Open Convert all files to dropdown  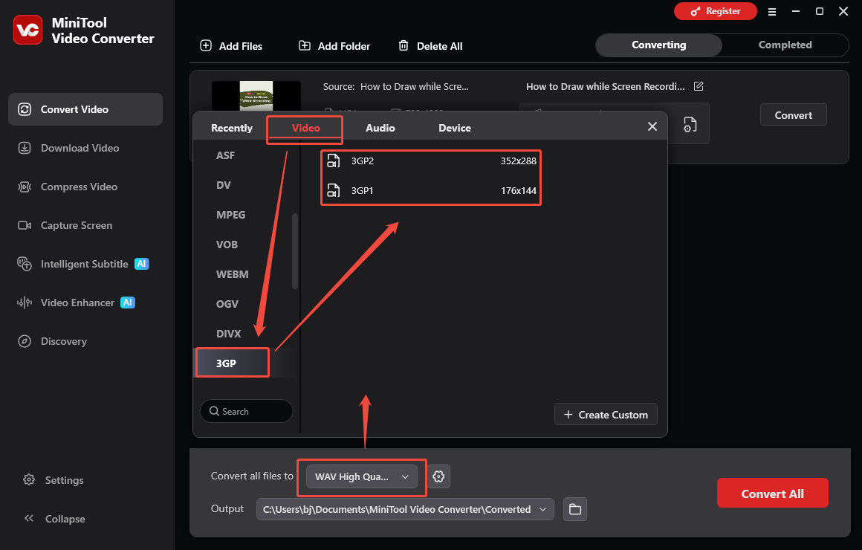tap(363, 476)
